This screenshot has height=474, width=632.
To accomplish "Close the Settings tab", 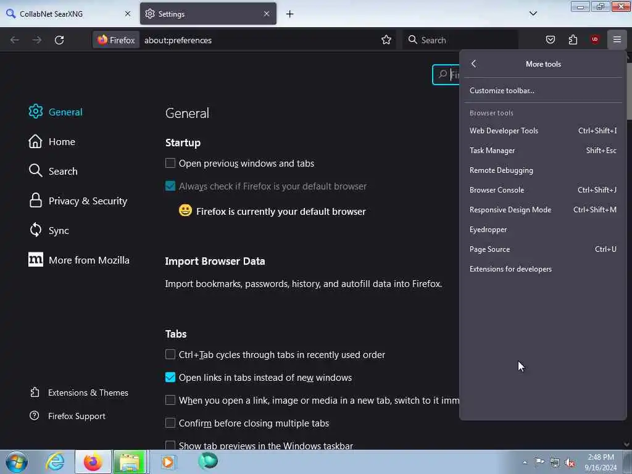I will pos(267,14).
